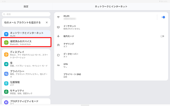Tap the VPN key icon
The image size is (170, 106).
pyautogui.click(x=58, y=65)
